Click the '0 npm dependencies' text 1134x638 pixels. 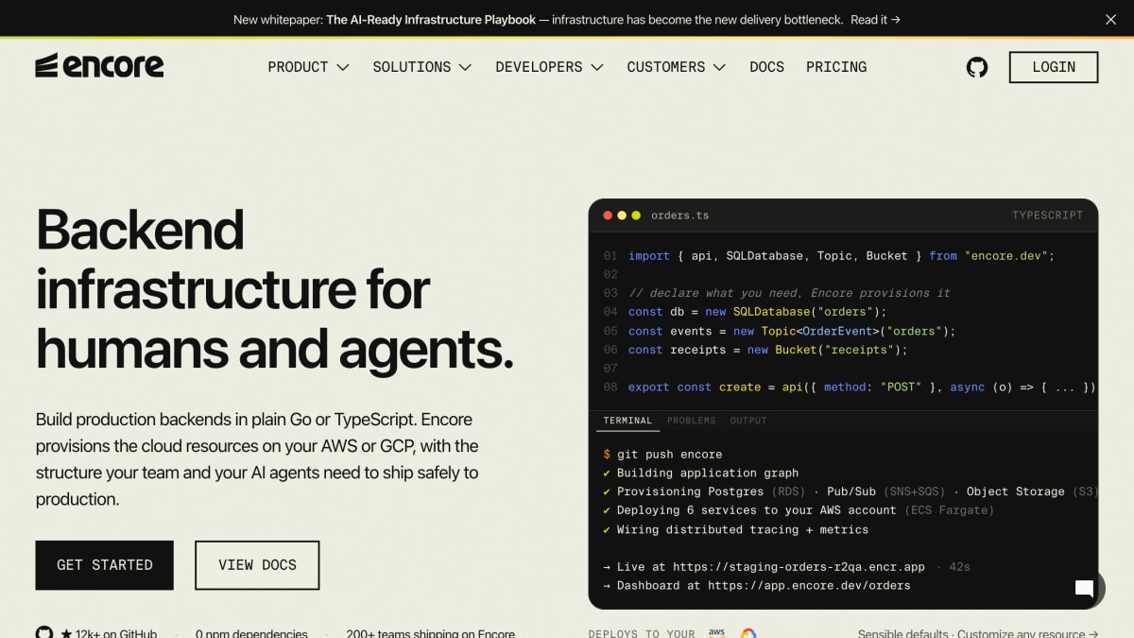[x=251, y=634]
